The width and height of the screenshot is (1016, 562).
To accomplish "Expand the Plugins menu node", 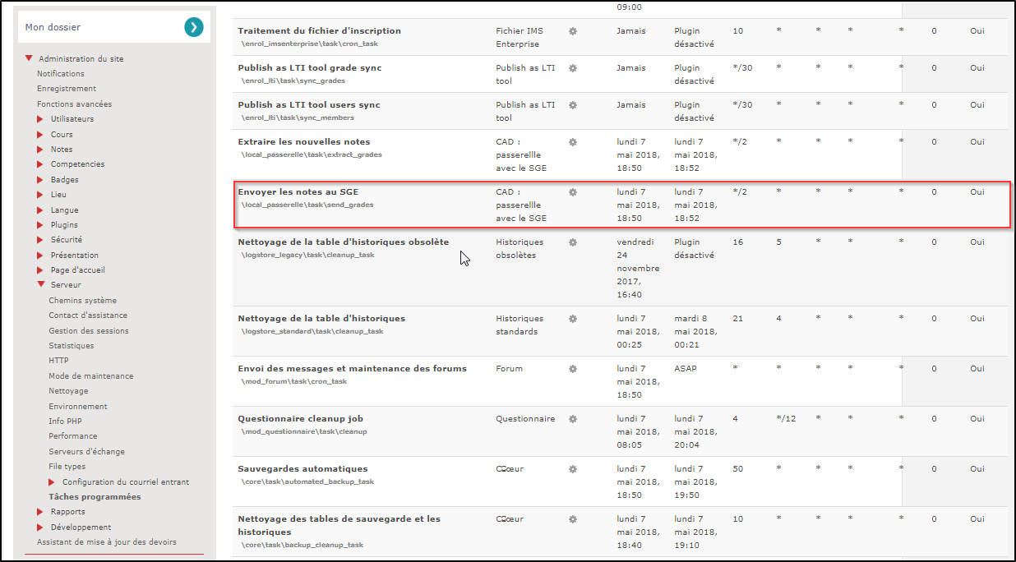I will 39,224.
